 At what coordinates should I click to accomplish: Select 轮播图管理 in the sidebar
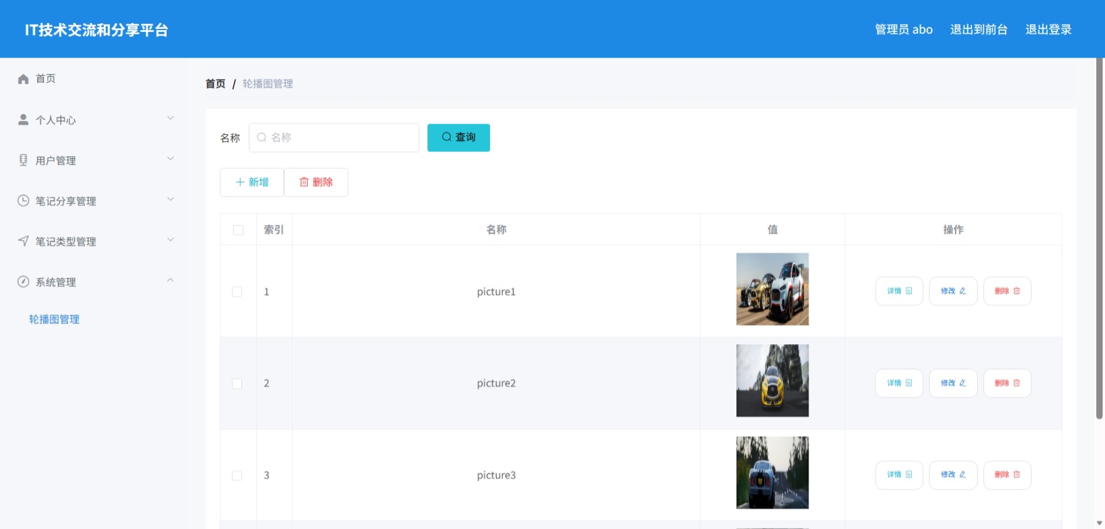coord(55,320)
